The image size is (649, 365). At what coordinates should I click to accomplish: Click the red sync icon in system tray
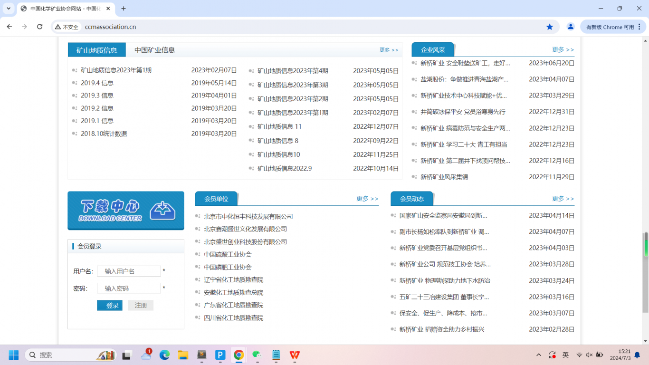(552, 355)
